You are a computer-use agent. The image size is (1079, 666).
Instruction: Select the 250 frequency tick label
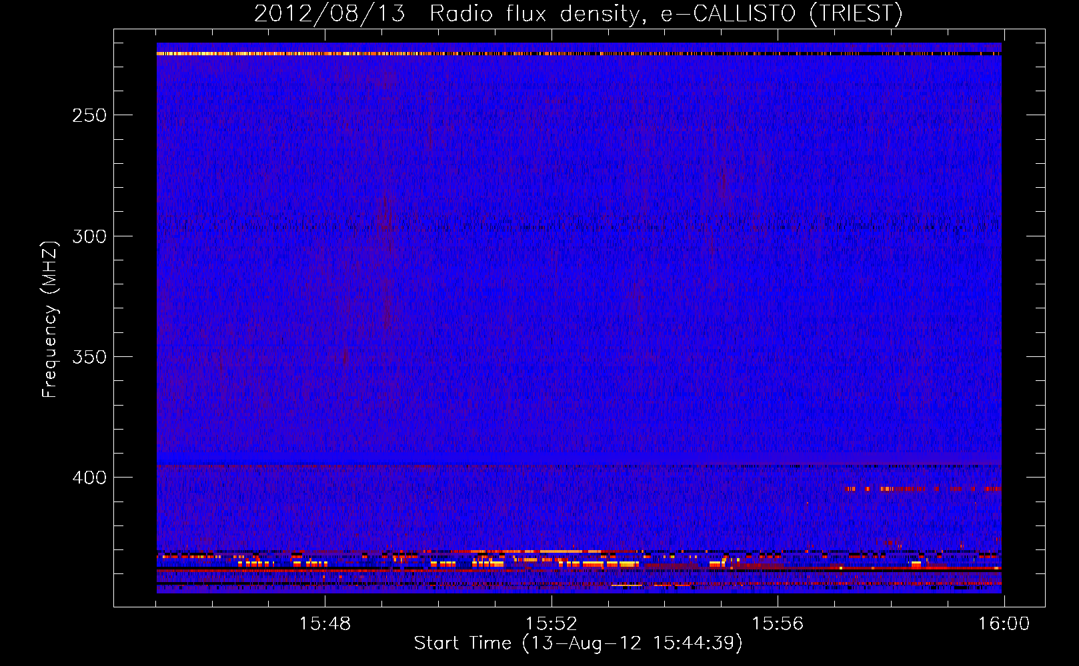tap(89, 115)
